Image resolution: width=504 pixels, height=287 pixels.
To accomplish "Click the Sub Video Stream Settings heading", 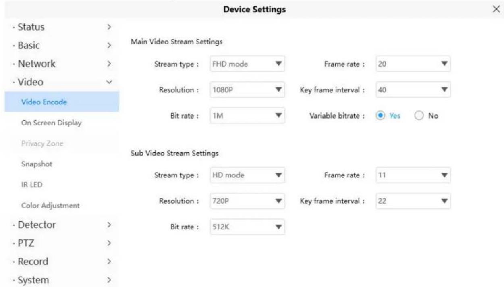I will tap(175, 153).
